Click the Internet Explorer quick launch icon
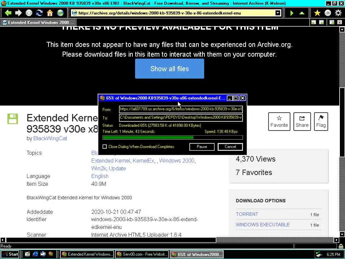This screenshot has width=345, height=259. click(35, 254)
